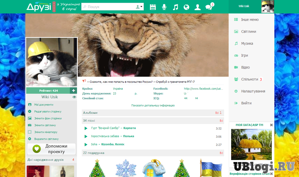Play the song Карпати

click(x=86, y=128)
